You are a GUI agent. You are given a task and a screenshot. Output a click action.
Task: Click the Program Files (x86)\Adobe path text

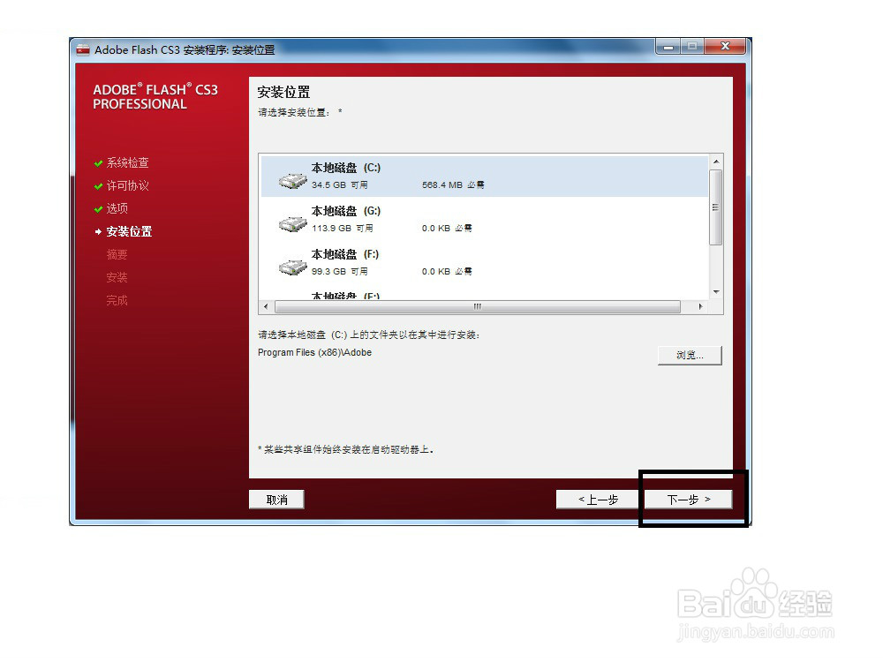click(x=315, y=352)
